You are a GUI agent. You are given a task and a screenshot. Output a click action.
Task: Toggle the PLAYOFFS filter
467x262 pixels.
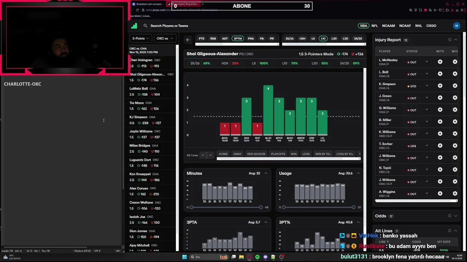[x=278, y=154]
